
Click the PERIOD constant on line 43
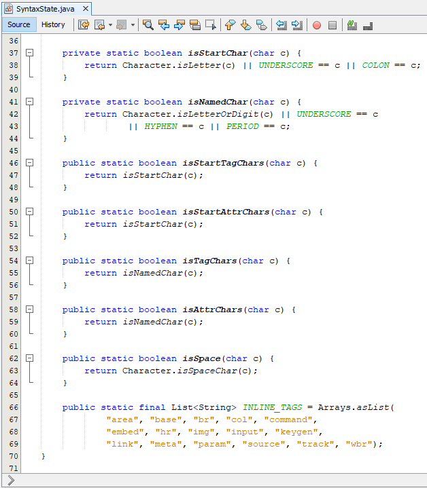click(x=243, y=126)
